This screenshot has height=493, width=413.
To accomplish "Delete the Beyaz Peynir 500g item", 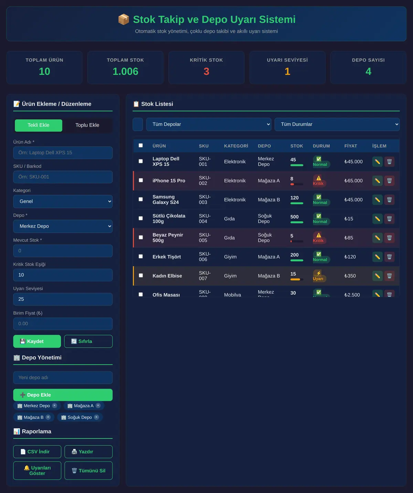I will click(x=389, y=238).
